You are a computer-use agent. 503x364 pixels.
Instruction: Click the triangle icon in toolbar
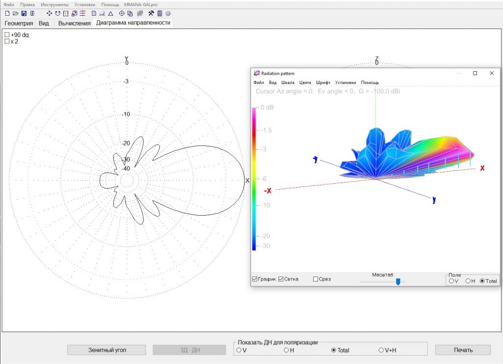(x=111, y=13)
